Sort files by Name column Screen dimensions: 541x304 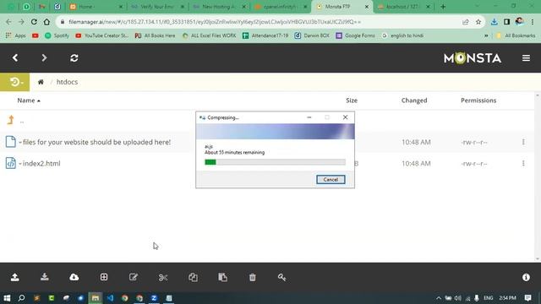29,100
